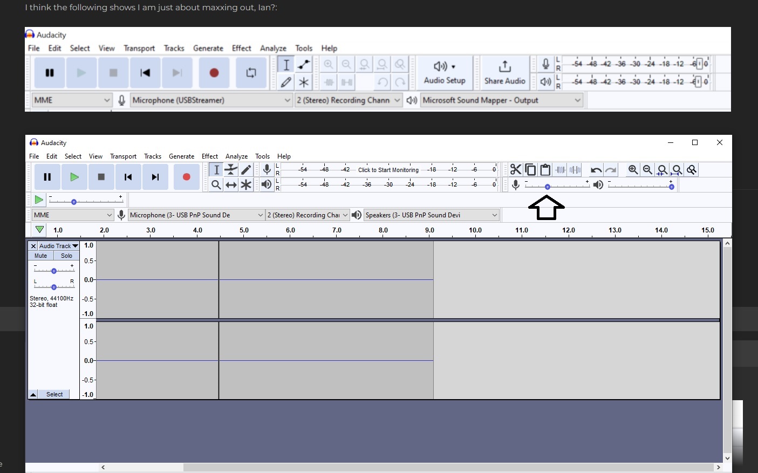Open Audio Setup in the upper Audacity window

pyautogui.click(x=445, y=73)
